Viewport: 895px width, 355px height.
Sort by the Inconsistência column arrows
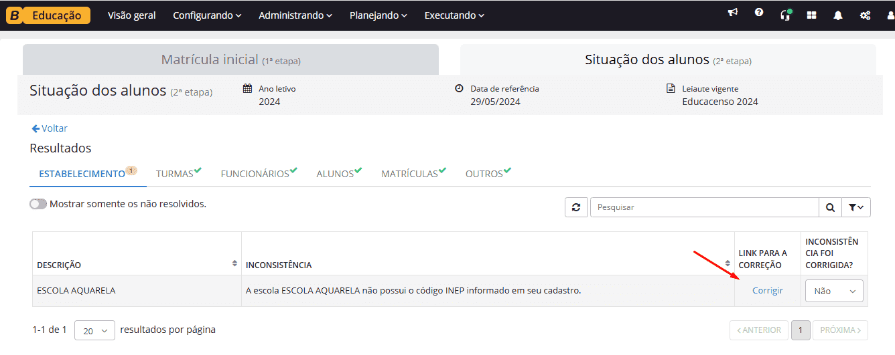[728, 263]
